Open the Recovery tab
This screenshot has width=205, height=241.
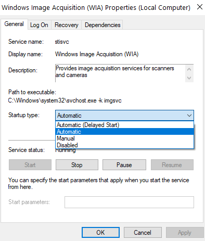point(67,25)
